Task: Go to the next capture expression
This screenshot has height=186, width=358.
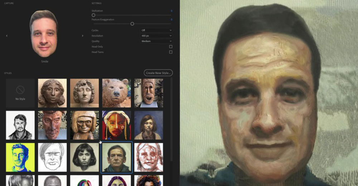Action: 82,35
